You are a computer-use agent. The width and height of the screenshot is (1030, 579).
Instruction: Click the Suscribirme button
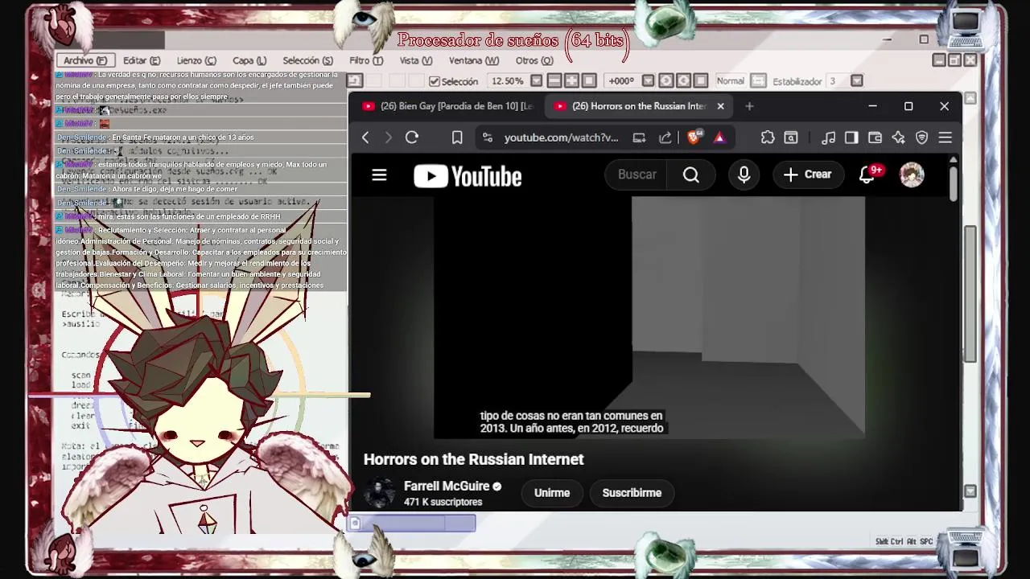tap(632, 493)
